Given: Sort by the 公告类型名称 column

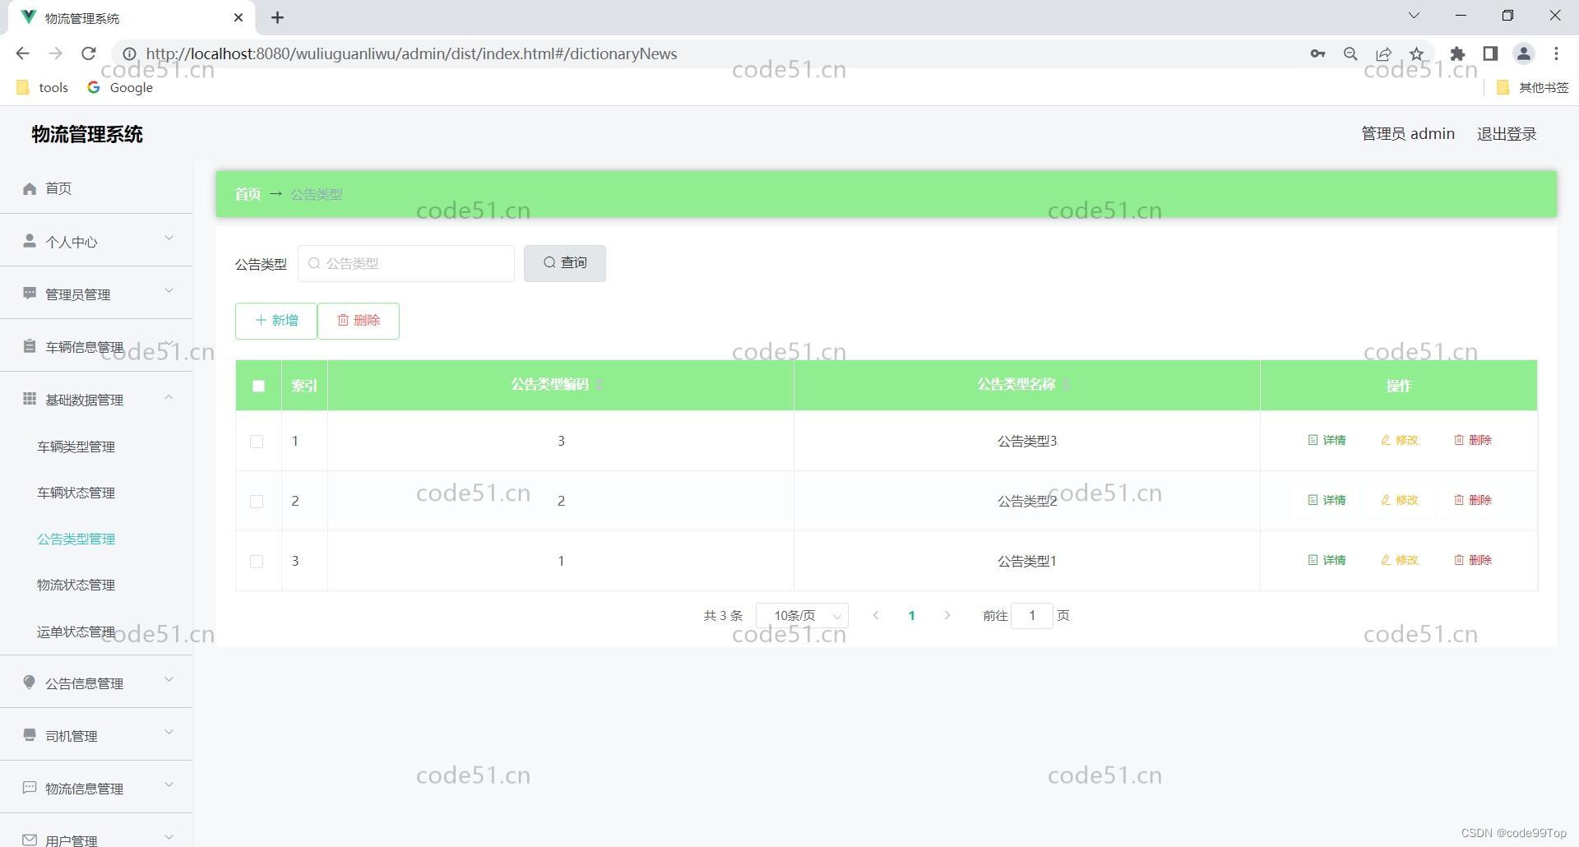Looking at the screenshot, I should point(1066,385).
